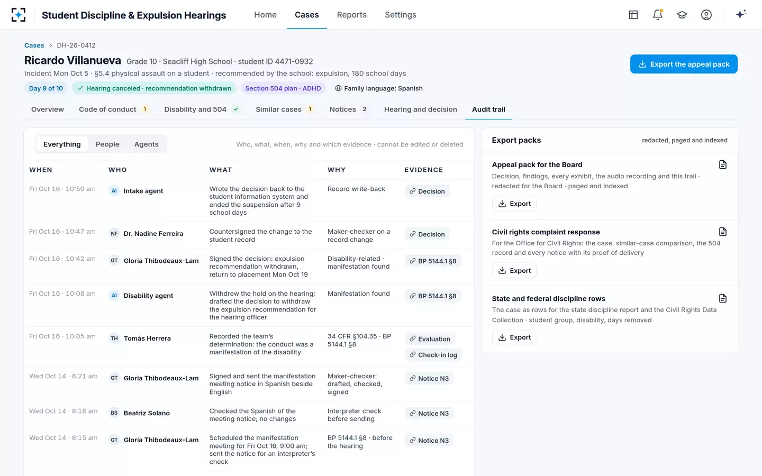
Task: Open Decision evidence from 10:50 am entry
Action: point(427,191)
